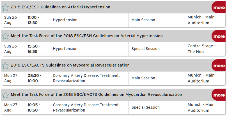Expand more for ESC/ESH Arterial Hypertension Guidelines

click(x=219, y=7)
